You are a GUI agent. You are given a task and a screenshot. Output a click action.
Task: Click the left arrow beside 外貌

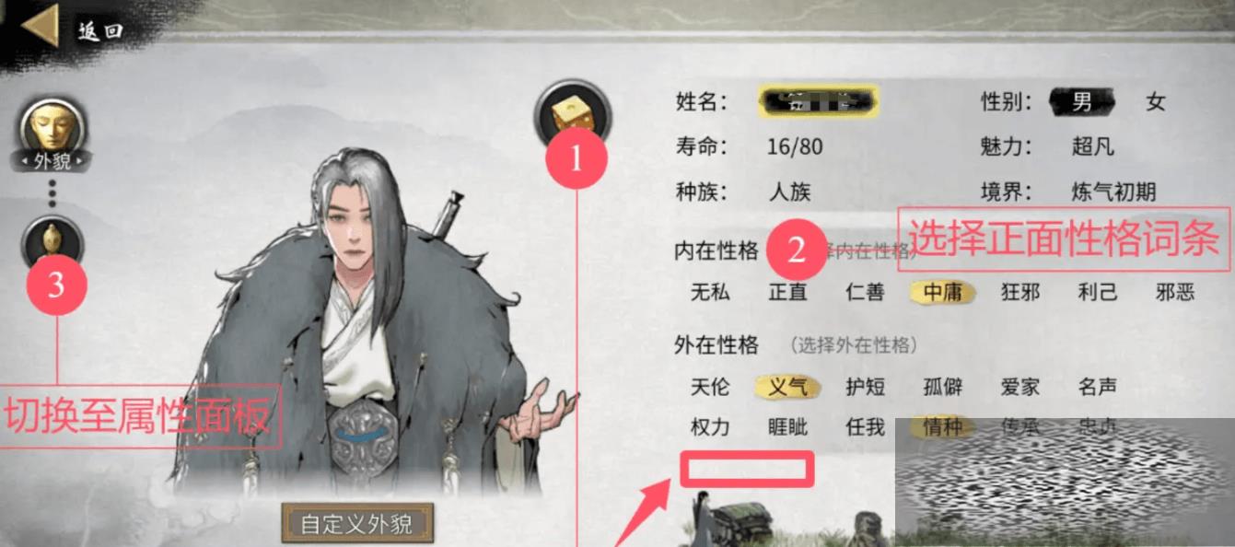pos(24,162)
